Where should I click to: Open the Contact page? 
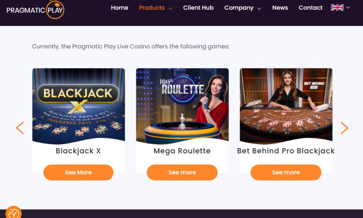[310, 8]
